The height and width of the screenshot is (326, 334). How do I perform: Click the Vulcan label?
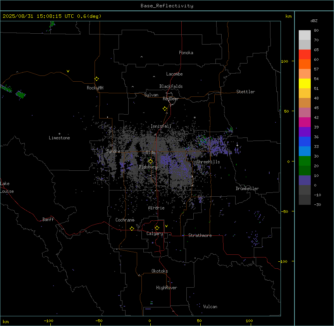pos(210,307)
